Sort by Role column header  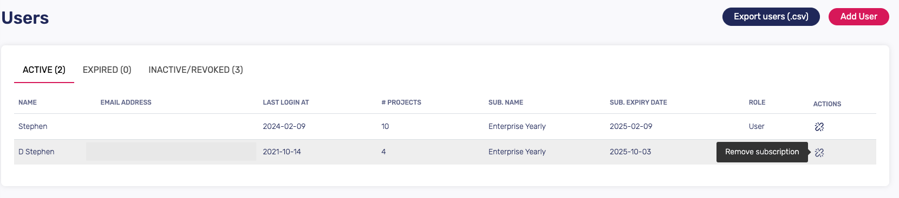coord(757,103)
